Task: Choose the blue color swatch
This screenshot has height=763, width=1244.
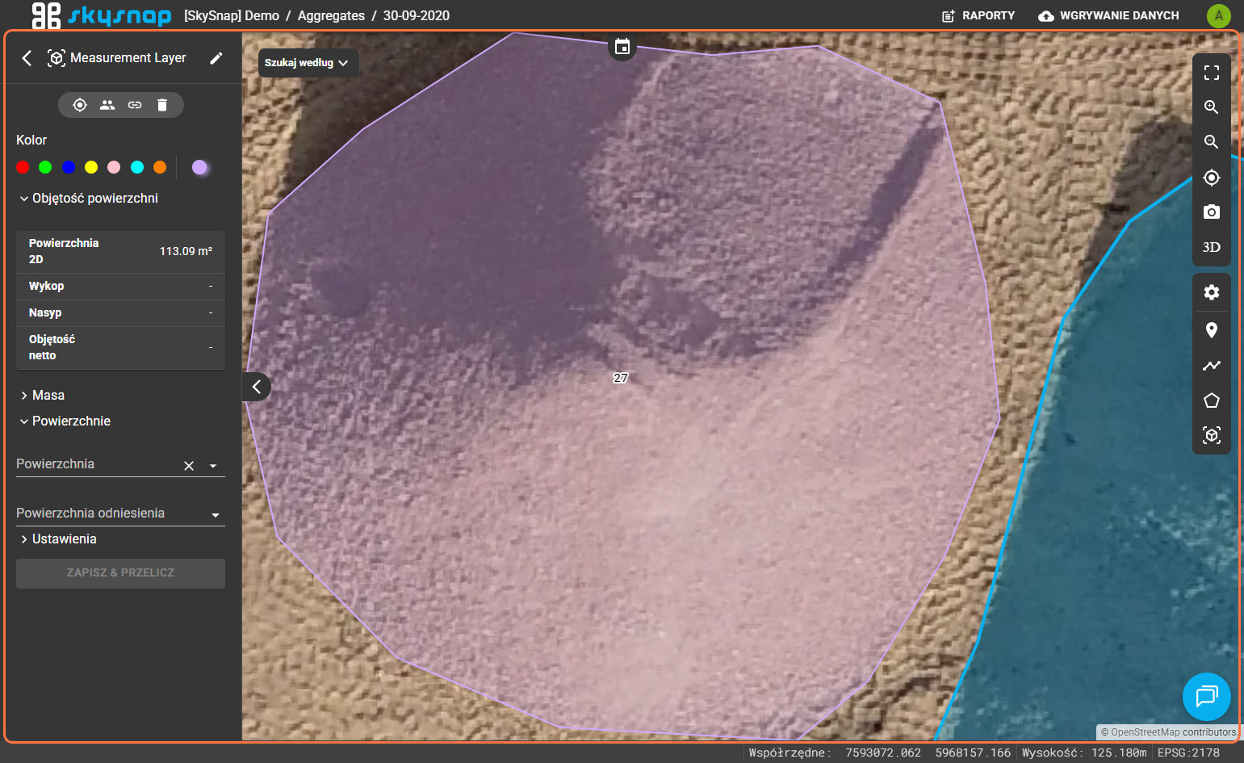Action: click(69, 167)
